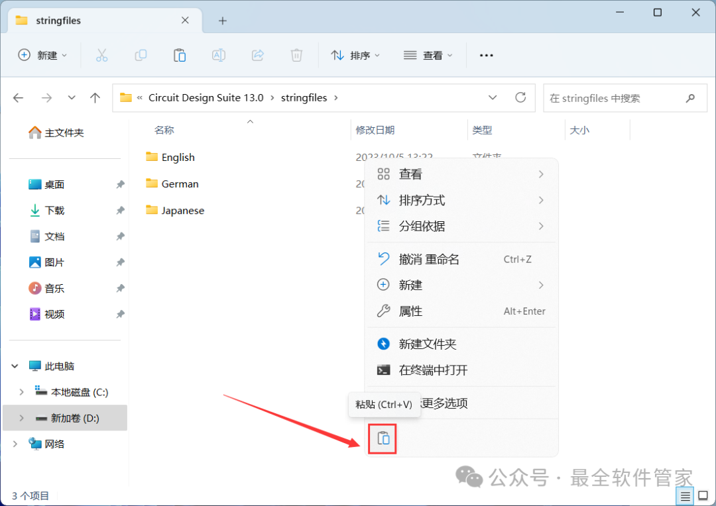
Task: Click the stringfiles search box
Action: coord(625,98)
